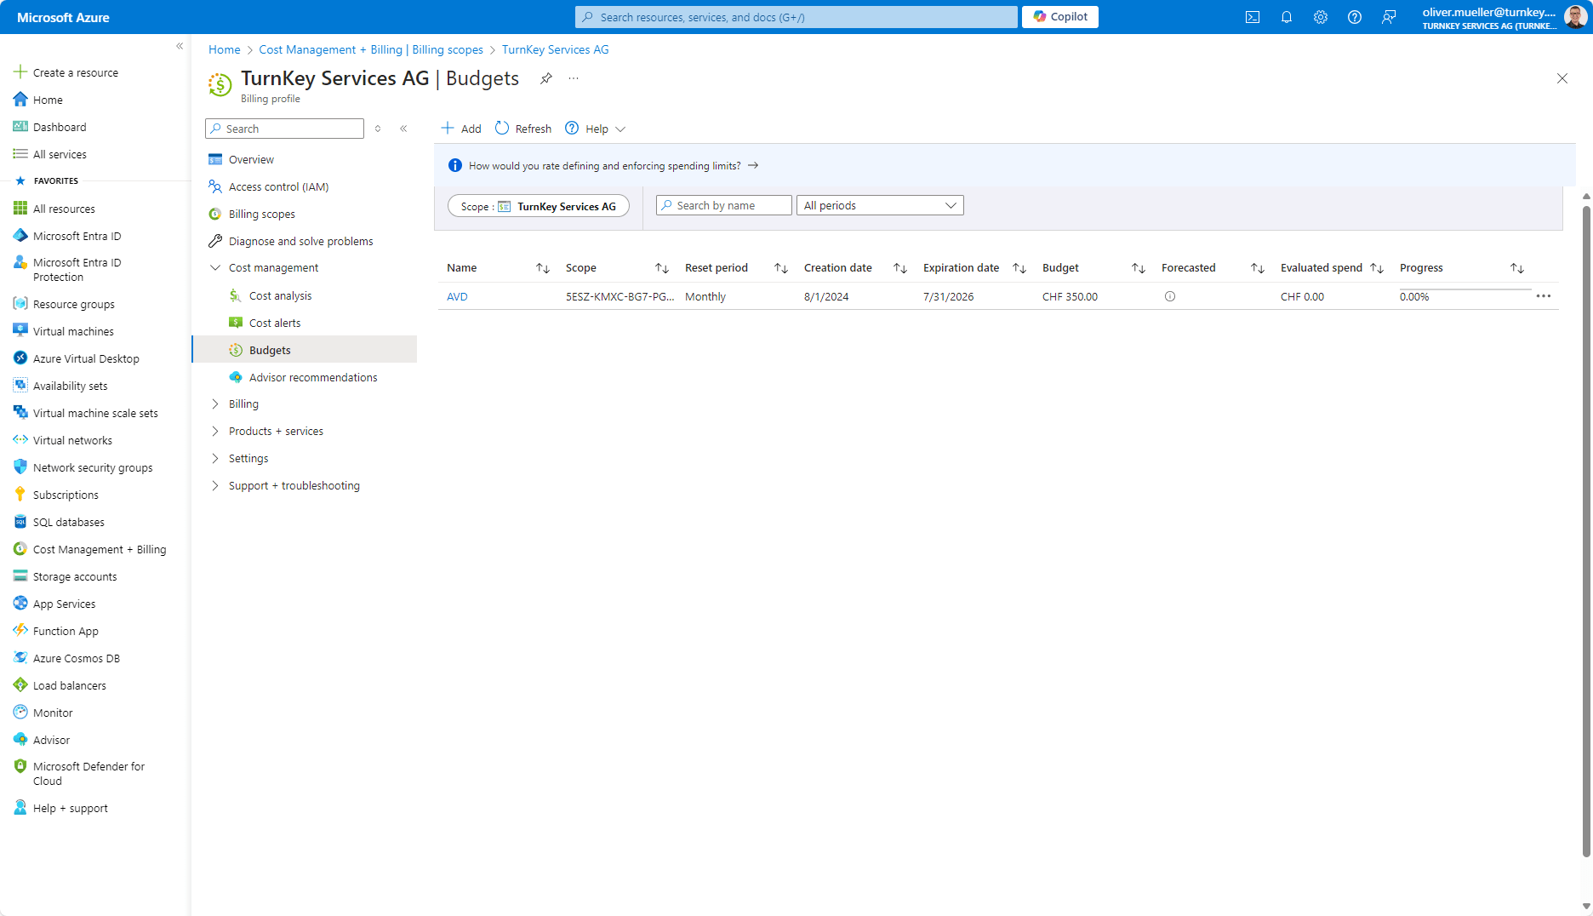The width and height of the screenshot is (1593, 916).
Task: Sort by Evaluated spend arrows
Action: coord(1376,268)
